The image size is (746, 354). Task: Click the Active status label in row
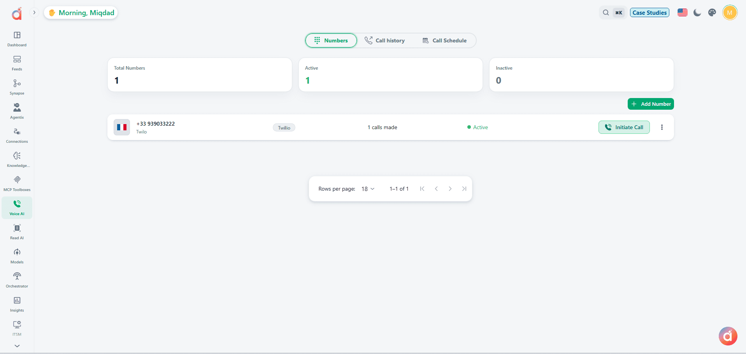coord(477,127)
